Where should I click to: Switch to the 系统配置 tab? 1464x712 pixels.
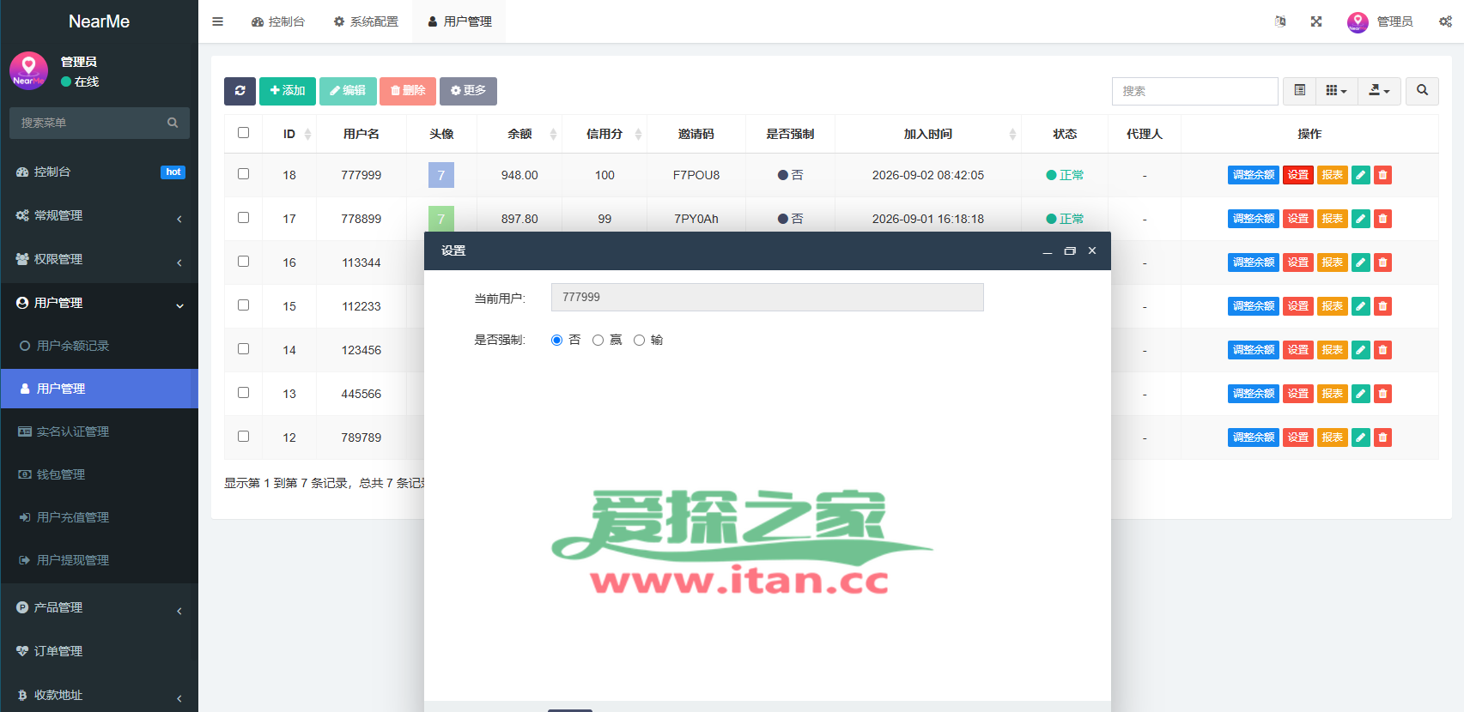coord(367,21)
